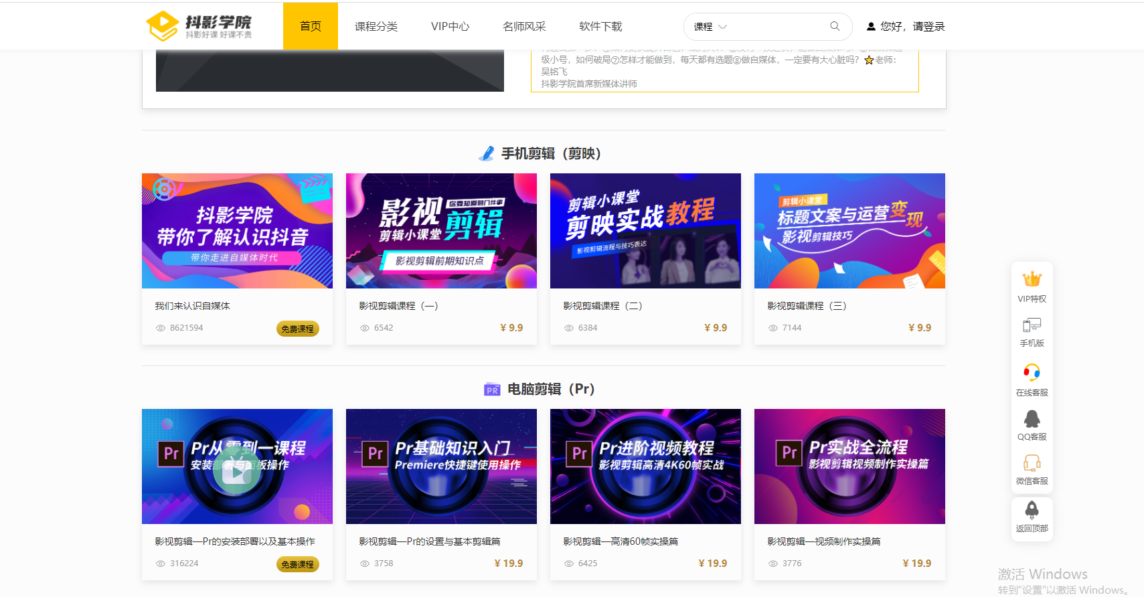
Task: Open the 手机版 sidebar icon
Action: (1032, 325)
